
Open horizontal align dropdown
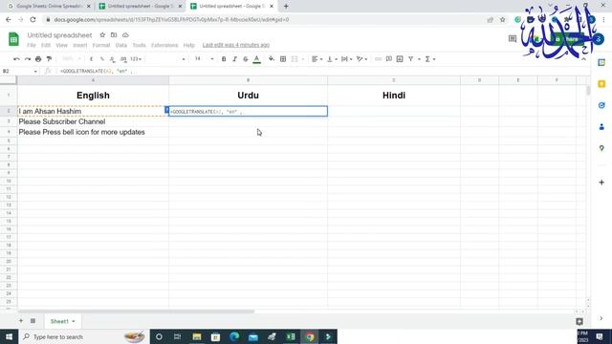coord(317,59)
